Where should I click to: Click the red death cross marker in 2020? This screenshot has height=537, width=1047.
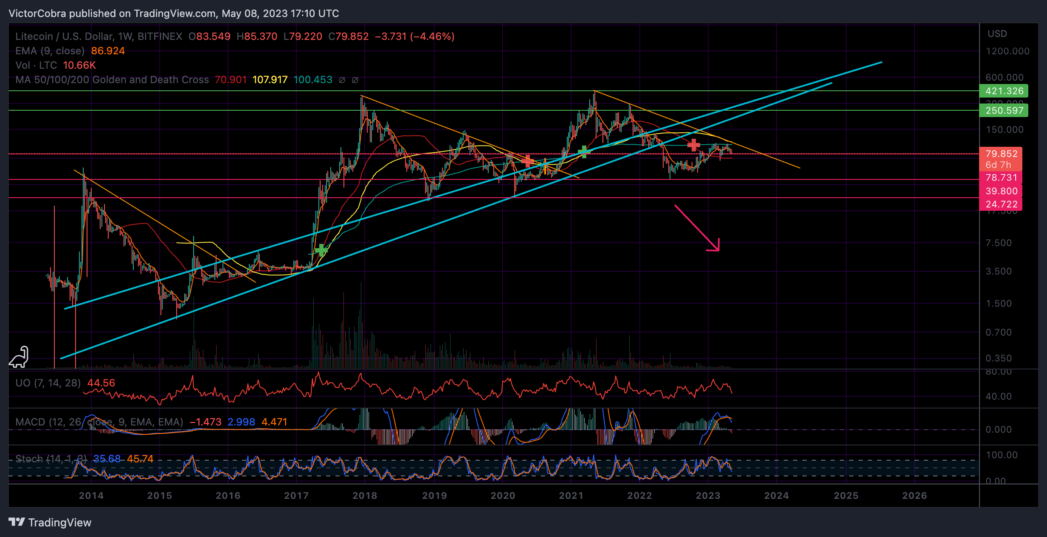(527, 161)
